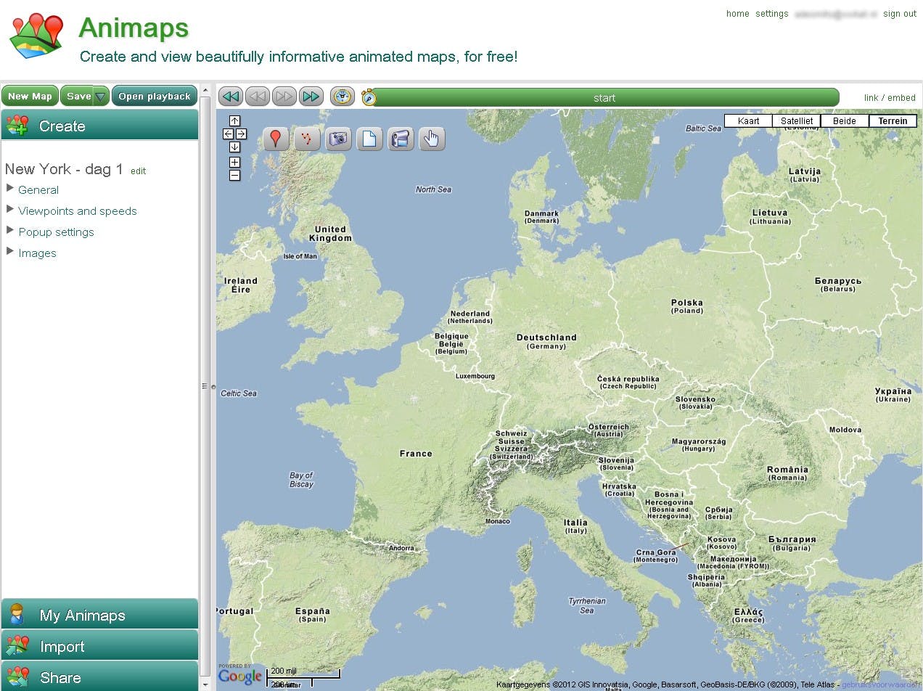
Task: Click the stopwatch icon beside timeline
Action: point(369,97)
